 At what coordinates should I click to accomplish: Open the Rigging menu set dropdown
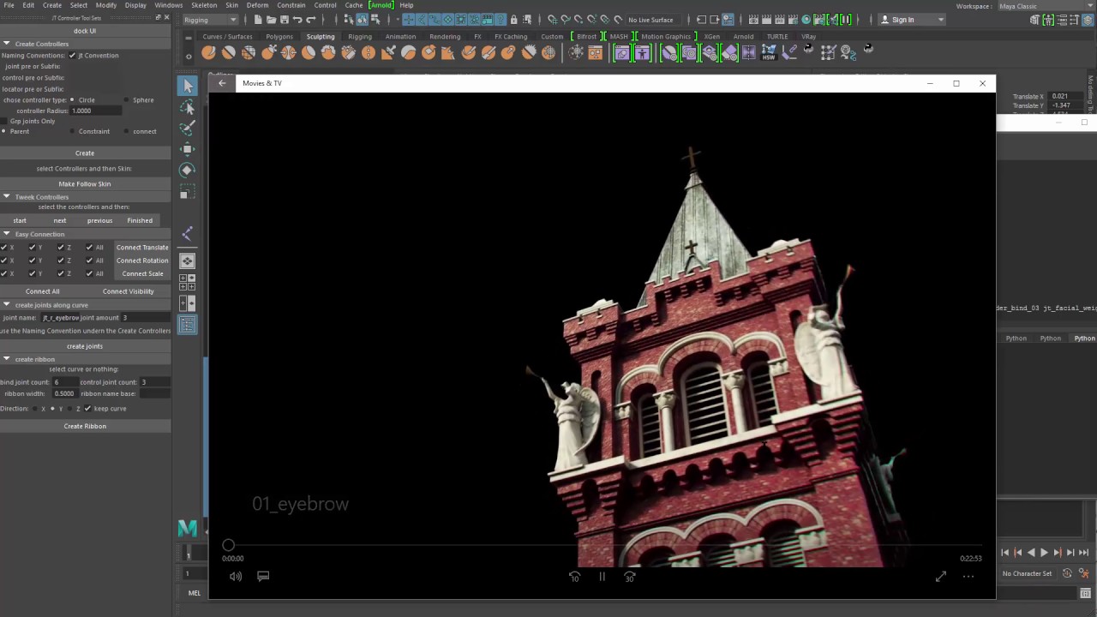(x=210, y=20)
